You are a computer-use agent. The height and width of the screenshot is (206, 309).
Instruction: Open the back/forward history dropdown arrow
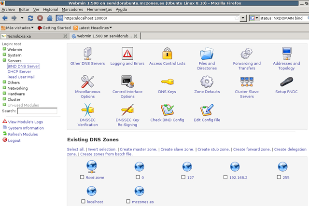click(22, 18)
